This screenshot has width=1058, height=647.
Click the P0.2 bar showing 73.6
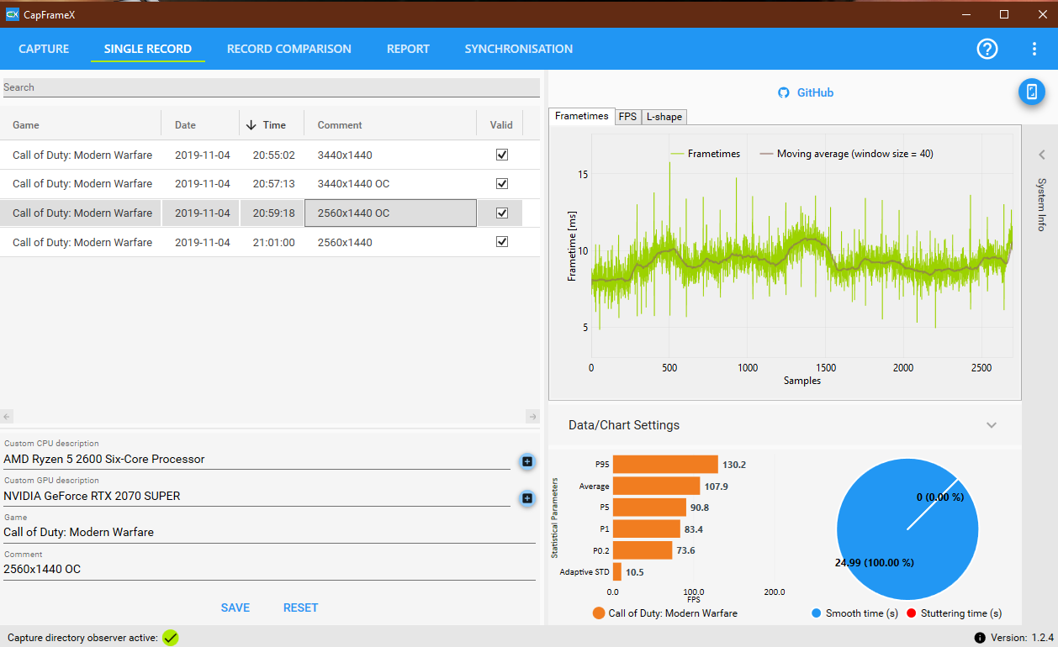click(x=643, y=550)
